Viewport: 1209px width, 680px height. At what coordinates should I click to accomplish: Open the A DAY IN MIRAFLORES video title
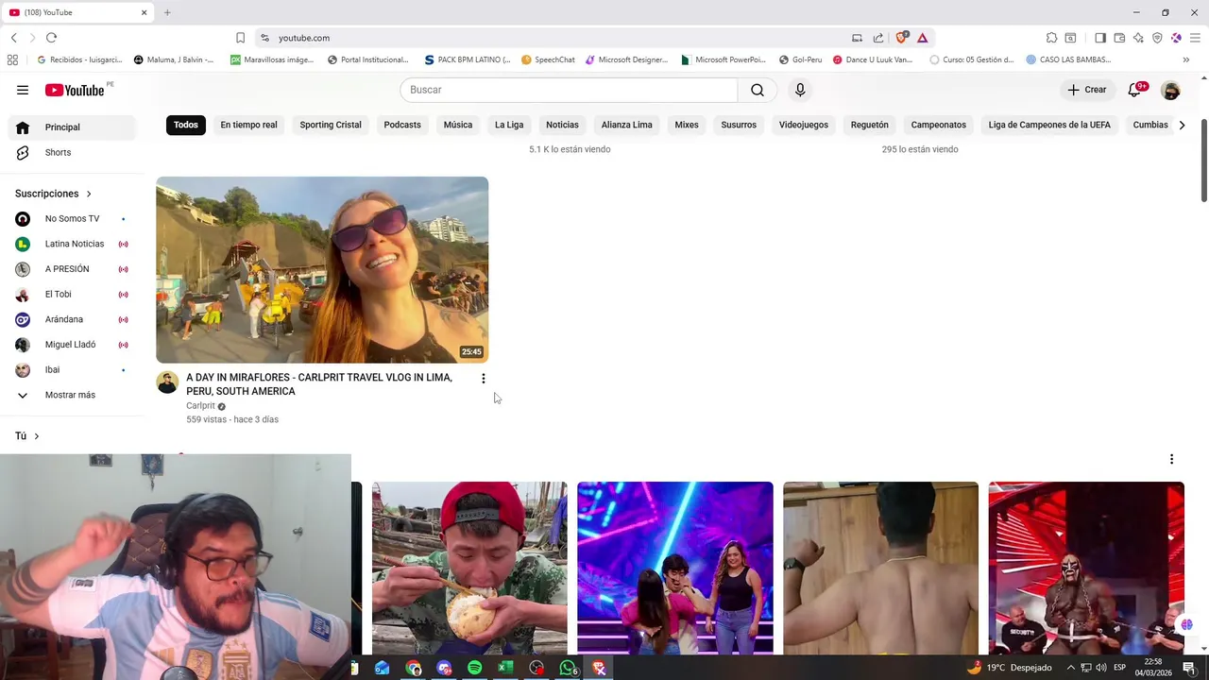319,384
